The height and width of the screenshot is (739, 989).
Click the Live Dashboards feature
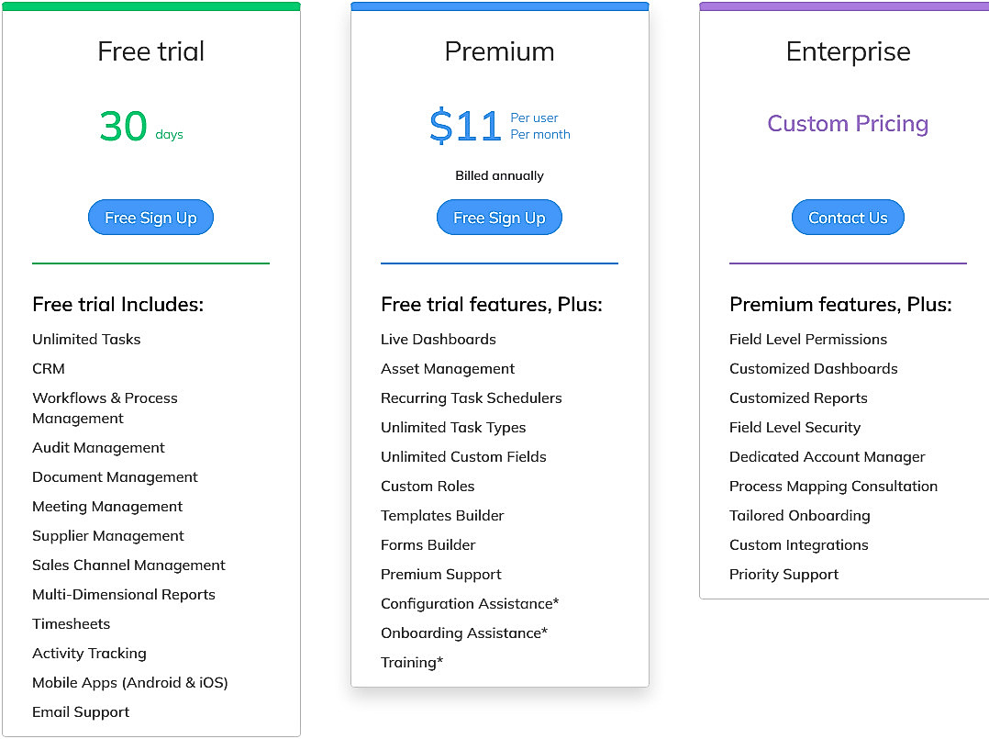click(x=438, y=339)
